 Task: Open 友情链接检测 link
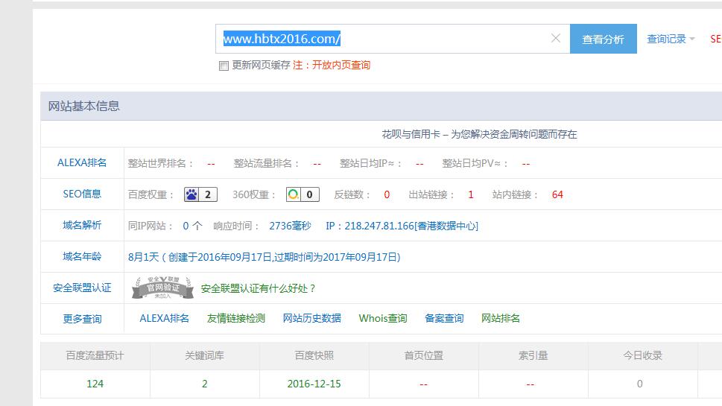tap(235, 319)
